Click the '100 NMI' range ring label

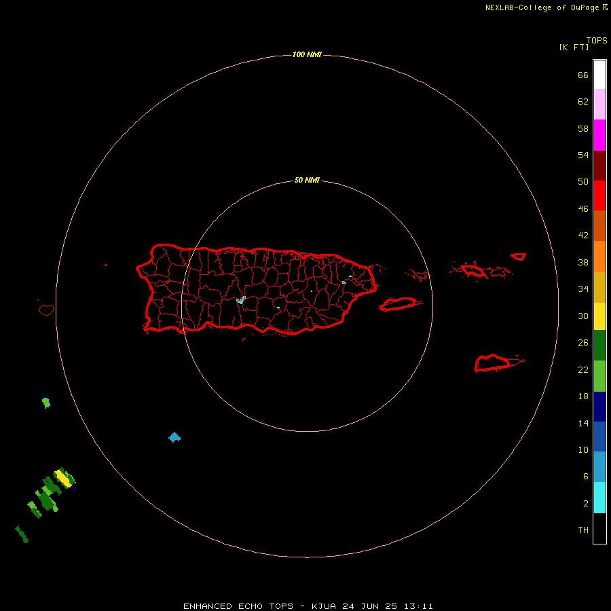(307, 54)
